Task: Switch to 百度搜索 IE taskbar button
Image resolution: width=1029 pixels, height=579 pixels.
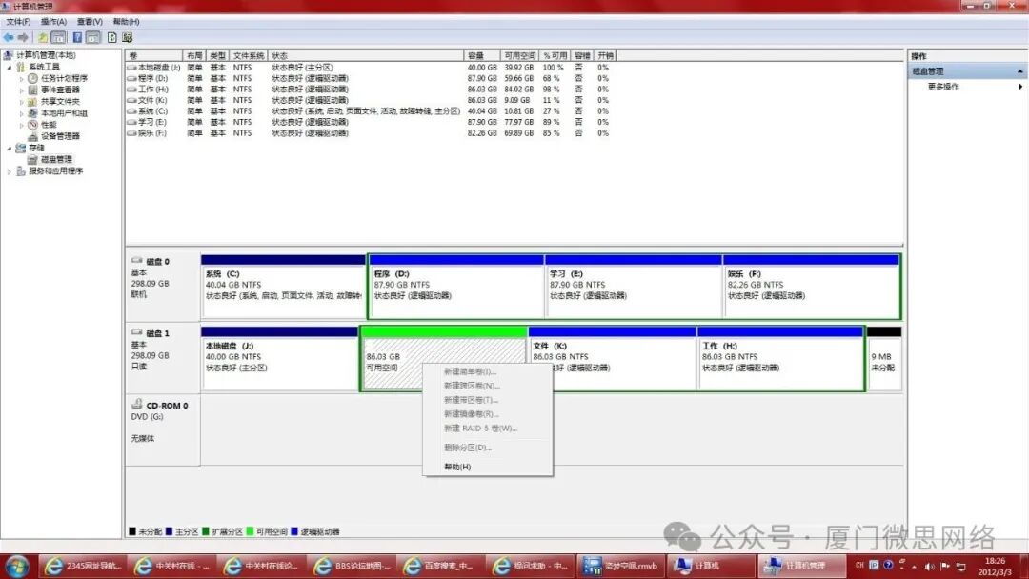Action: (x=441, y=566)
